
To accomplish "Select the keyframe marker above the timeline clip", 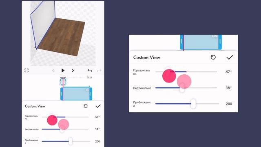I will click(63, 82).
